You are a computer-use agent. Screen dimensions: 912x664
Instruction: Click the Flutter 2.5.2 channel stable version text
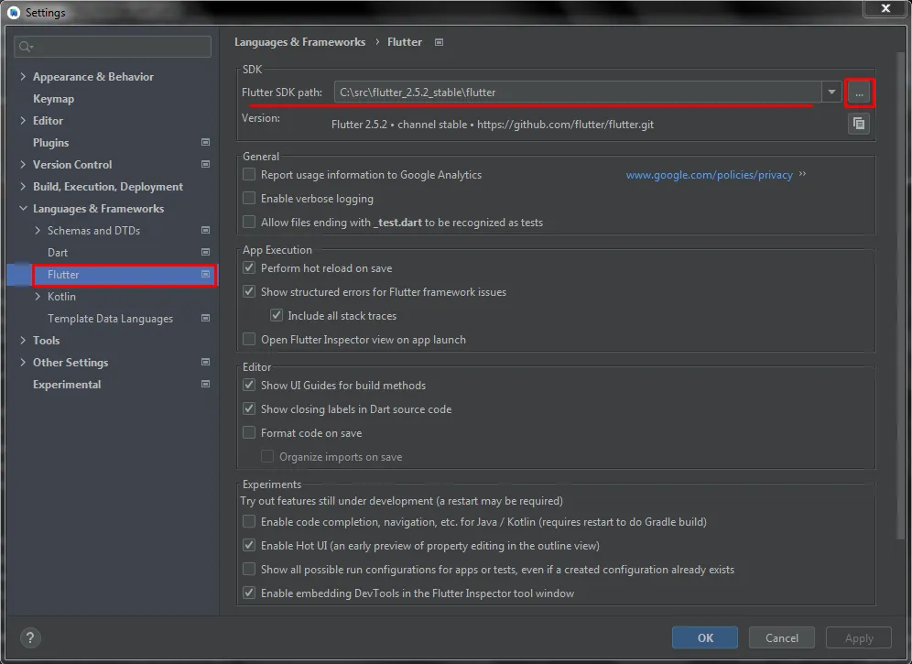point(492,125)
